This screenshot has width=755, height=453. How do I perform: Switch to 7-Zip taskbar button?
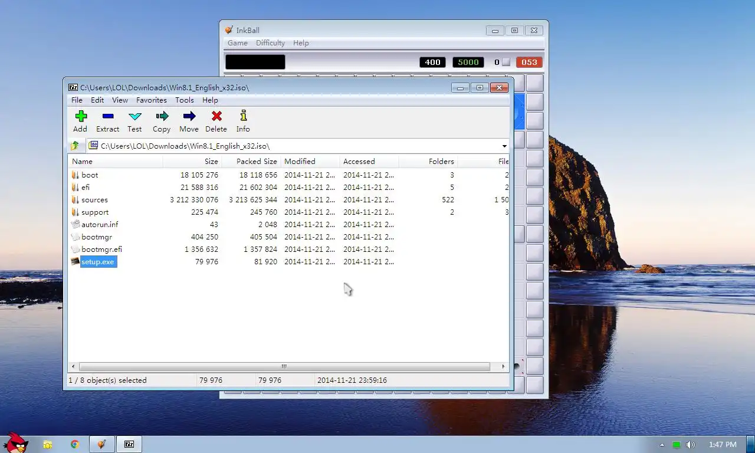click(x=129, y=444)
